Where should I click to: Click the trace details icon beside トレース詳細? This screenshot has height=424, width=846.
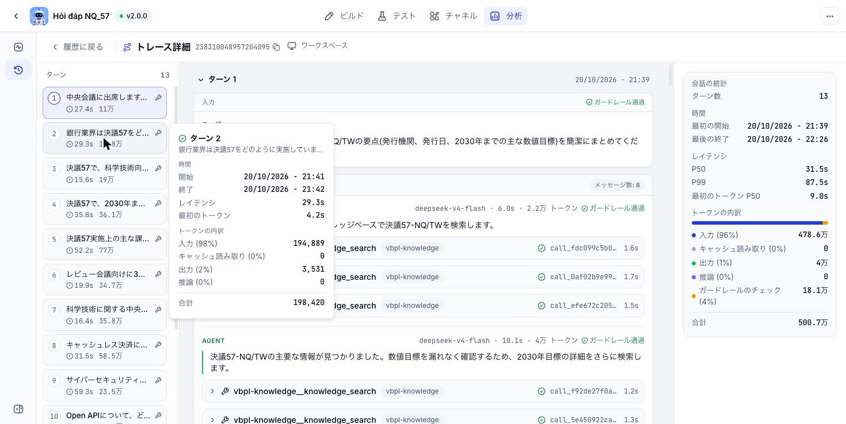(127, 47)
